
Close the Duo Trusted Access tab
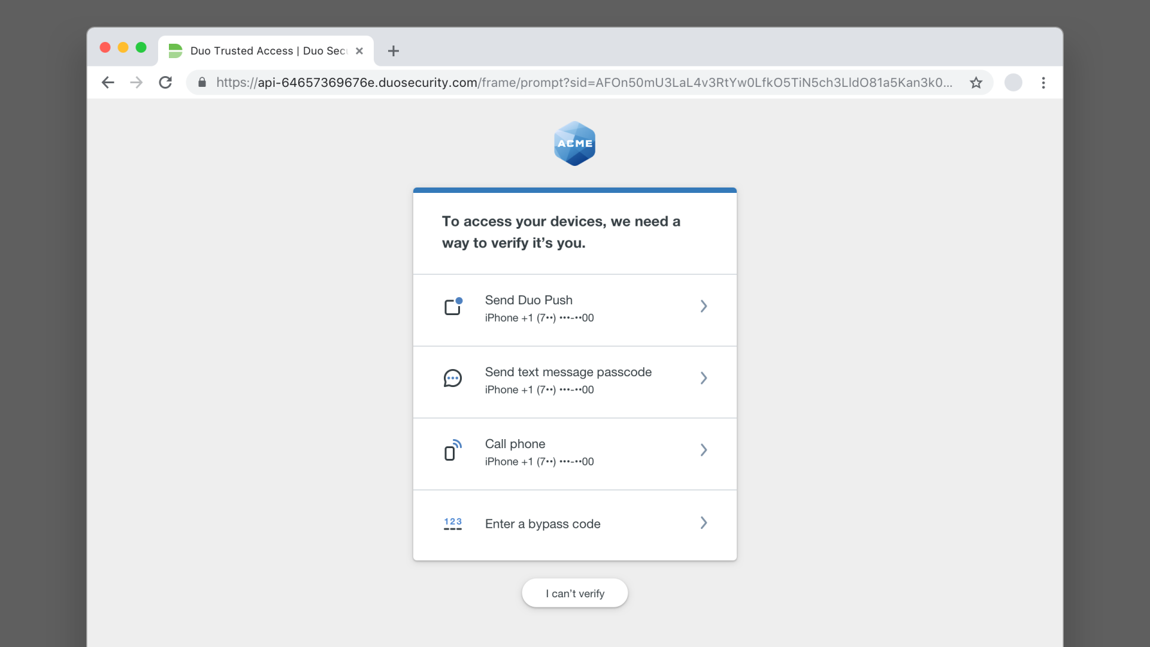(x=359, y=51)
